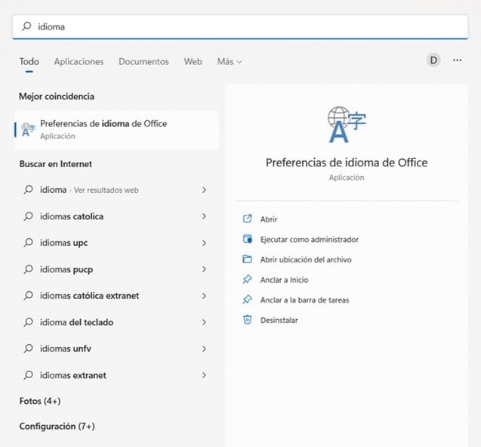Screen dimensions: 481x447
Task: Click the pin icon beside Anclar a Inicio
Action: 247,280
